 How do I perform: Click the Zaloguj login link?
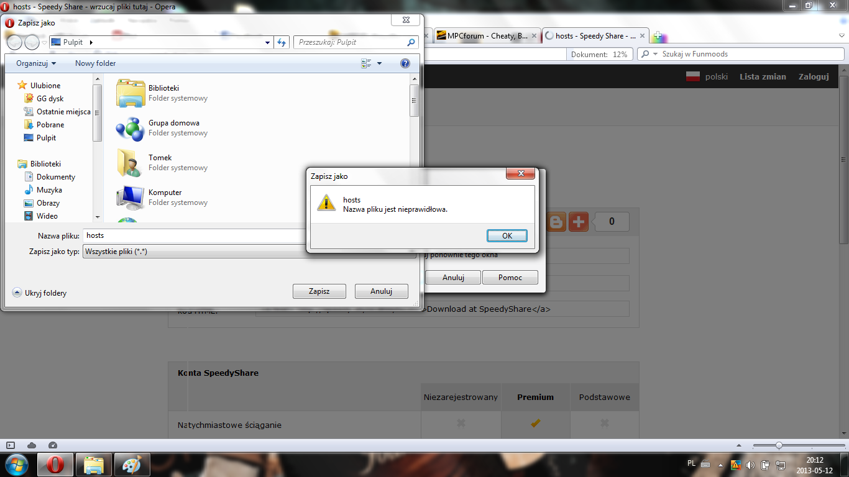tap(814, 76)
